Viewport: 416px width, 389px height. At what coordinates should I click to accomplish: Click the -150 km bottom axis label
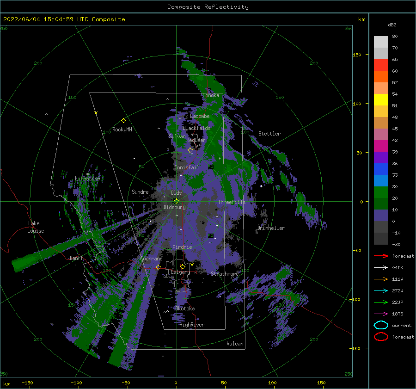pos(27,383)
